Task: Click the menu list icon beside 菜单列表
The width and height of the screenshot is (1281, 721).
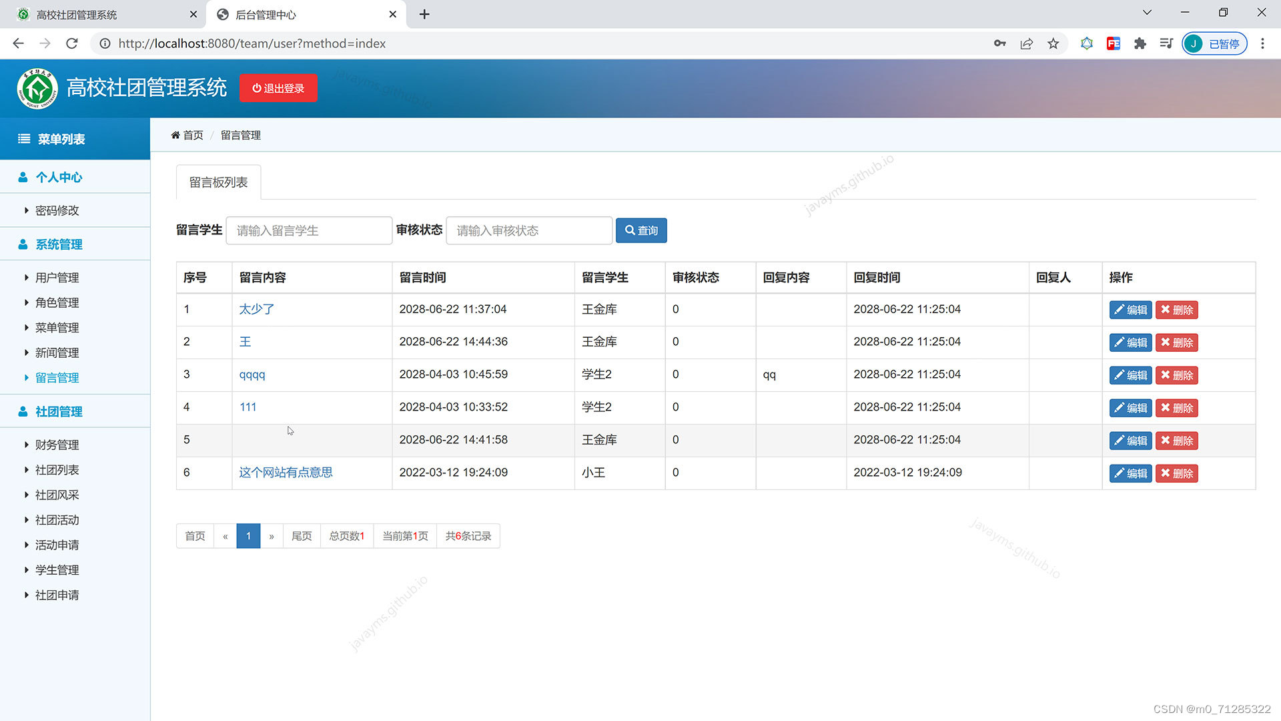Action: coord(24,139)
